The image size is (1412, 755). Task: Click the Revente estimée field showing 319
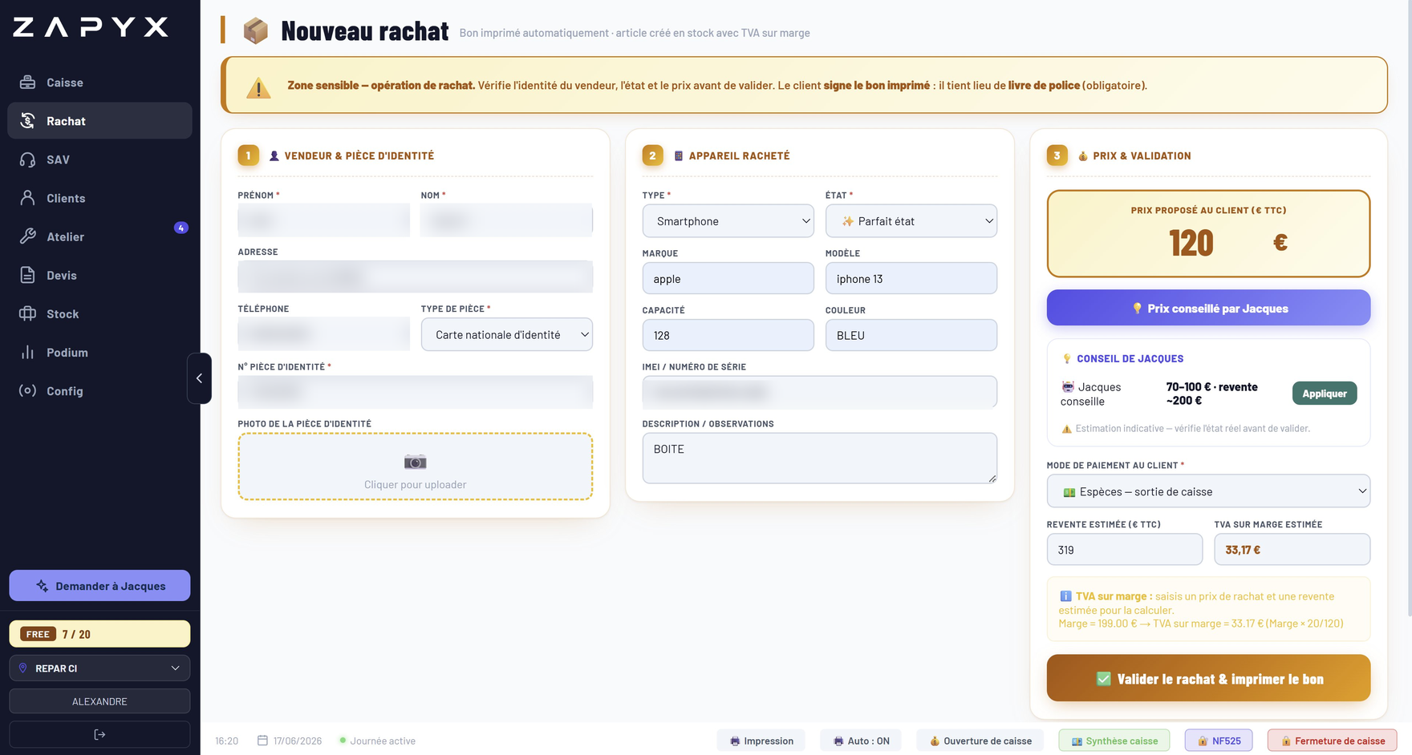coord(1124,550)
